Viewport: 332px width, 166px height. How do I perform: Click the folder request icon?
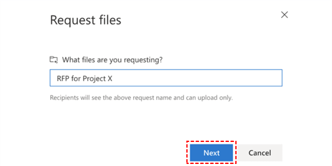click(53, 60)
